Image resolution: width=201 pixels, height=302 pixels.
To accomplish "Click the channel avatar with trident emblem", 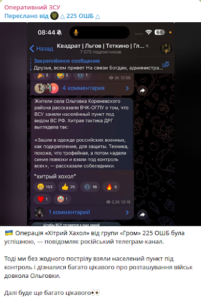I will coord(166,48).
